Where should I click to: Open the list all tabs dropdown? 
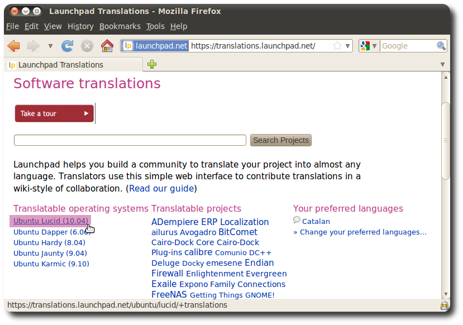coord(442,64)
